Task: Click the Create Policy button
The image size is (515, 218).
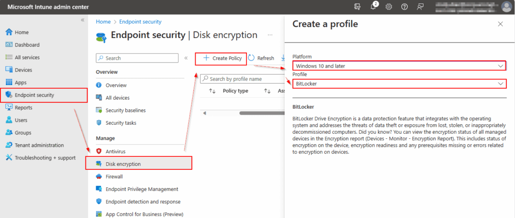Action: click(x=222, y=58)
